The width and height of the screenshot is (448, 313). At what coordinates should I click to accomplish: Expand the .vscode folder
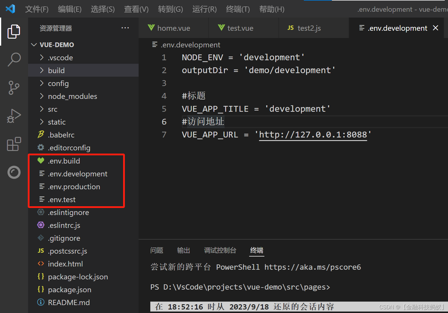[42, 57]
